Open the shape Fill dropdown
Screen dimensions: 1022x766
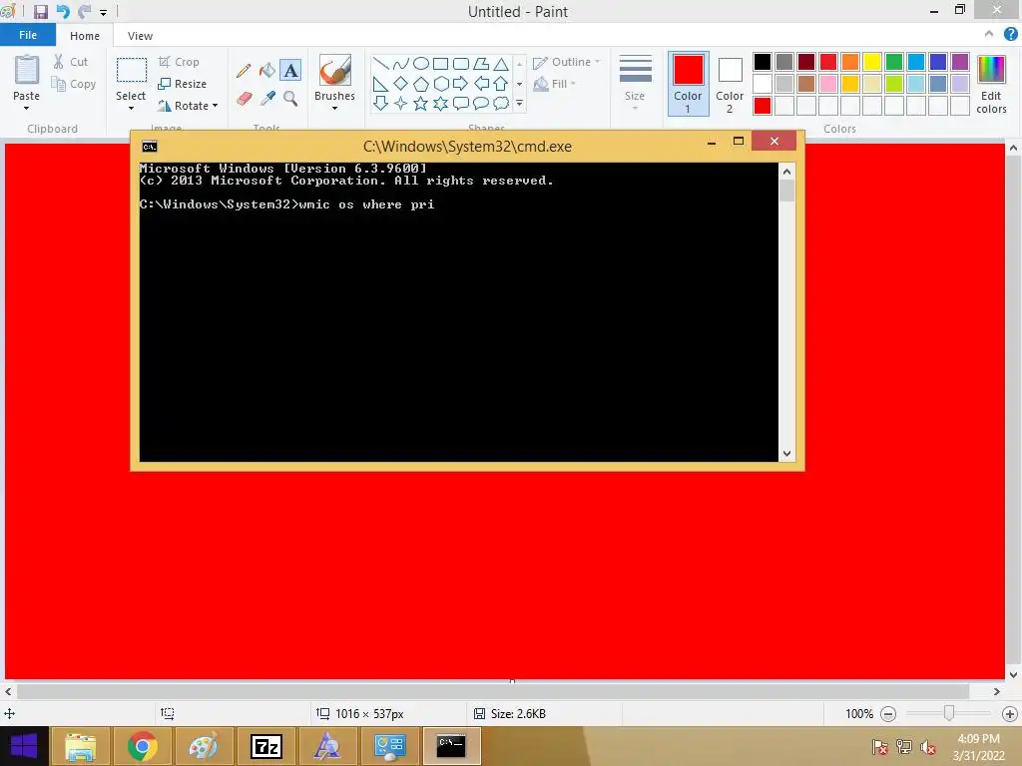(555, 84)
